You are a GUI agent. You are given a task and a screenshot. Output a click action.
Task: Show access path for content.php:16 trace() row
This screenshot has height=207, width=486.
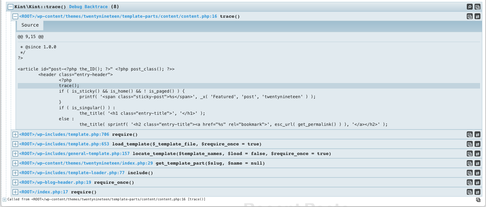[x=477, y=16]
